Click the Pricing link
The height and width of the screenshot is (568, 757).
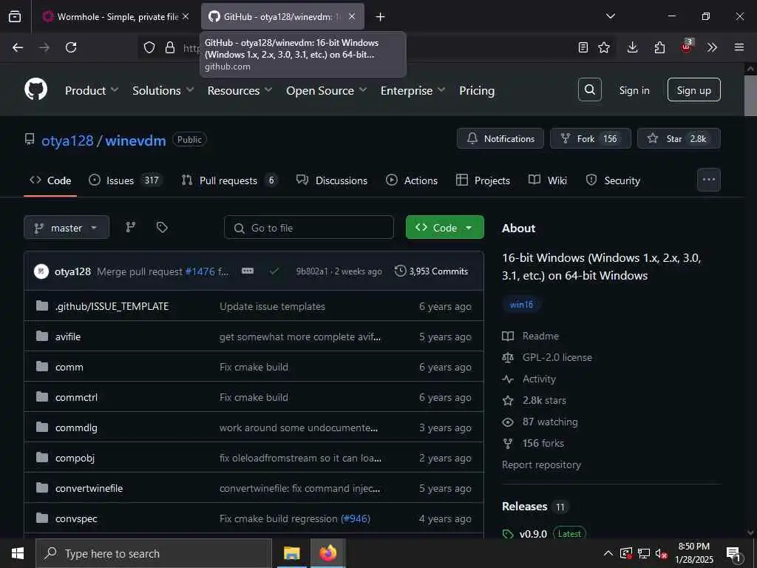click(x=477, y=90)
